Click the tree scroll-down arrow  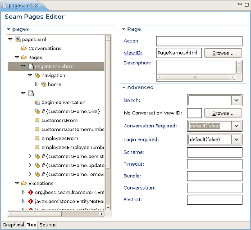pyautogui.click(x=108, y=207)
